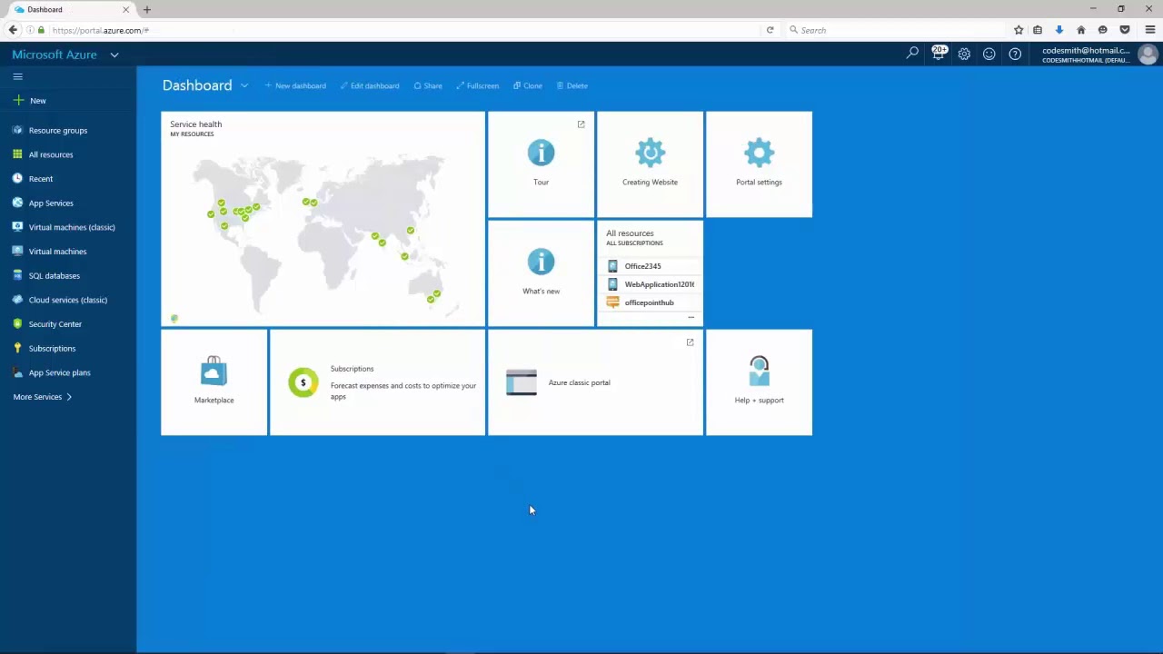Screen dimensions: 1163x654
Task: Open Security Center from the sidebar
Action: [x=55, y=323]
